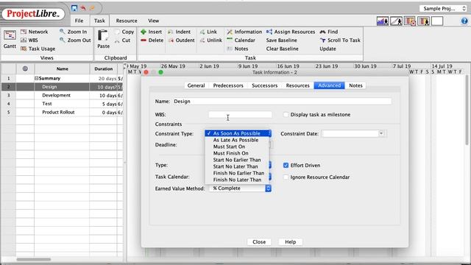This screenshot has width=471, height=265.
Task: Open the task Calendar
Action: click(x=241, y=40)
